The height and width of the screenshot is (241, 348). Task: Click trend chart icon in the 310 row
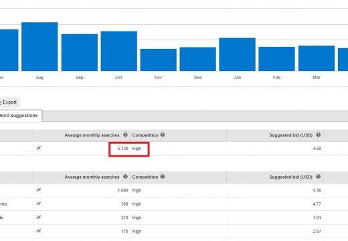tap(39, 217)
